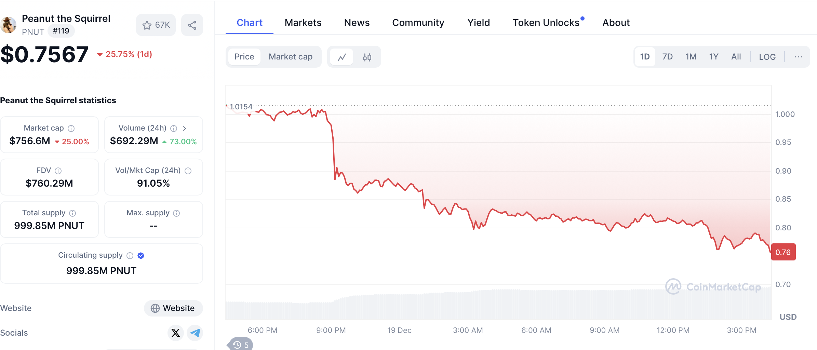Open the history events badge showing 5
This screenshot has width=817, height=350.
pyautogui.click(x=241, y=345)
